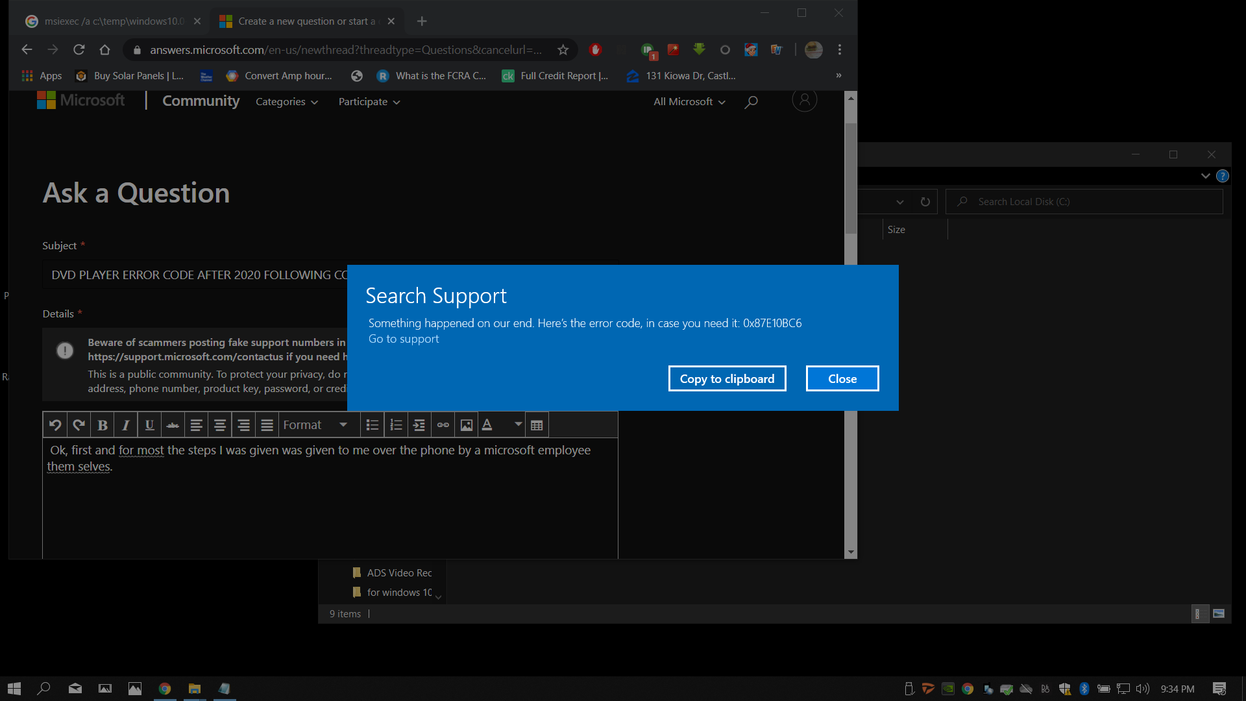Open taskbar search icon

coord(43,689)
